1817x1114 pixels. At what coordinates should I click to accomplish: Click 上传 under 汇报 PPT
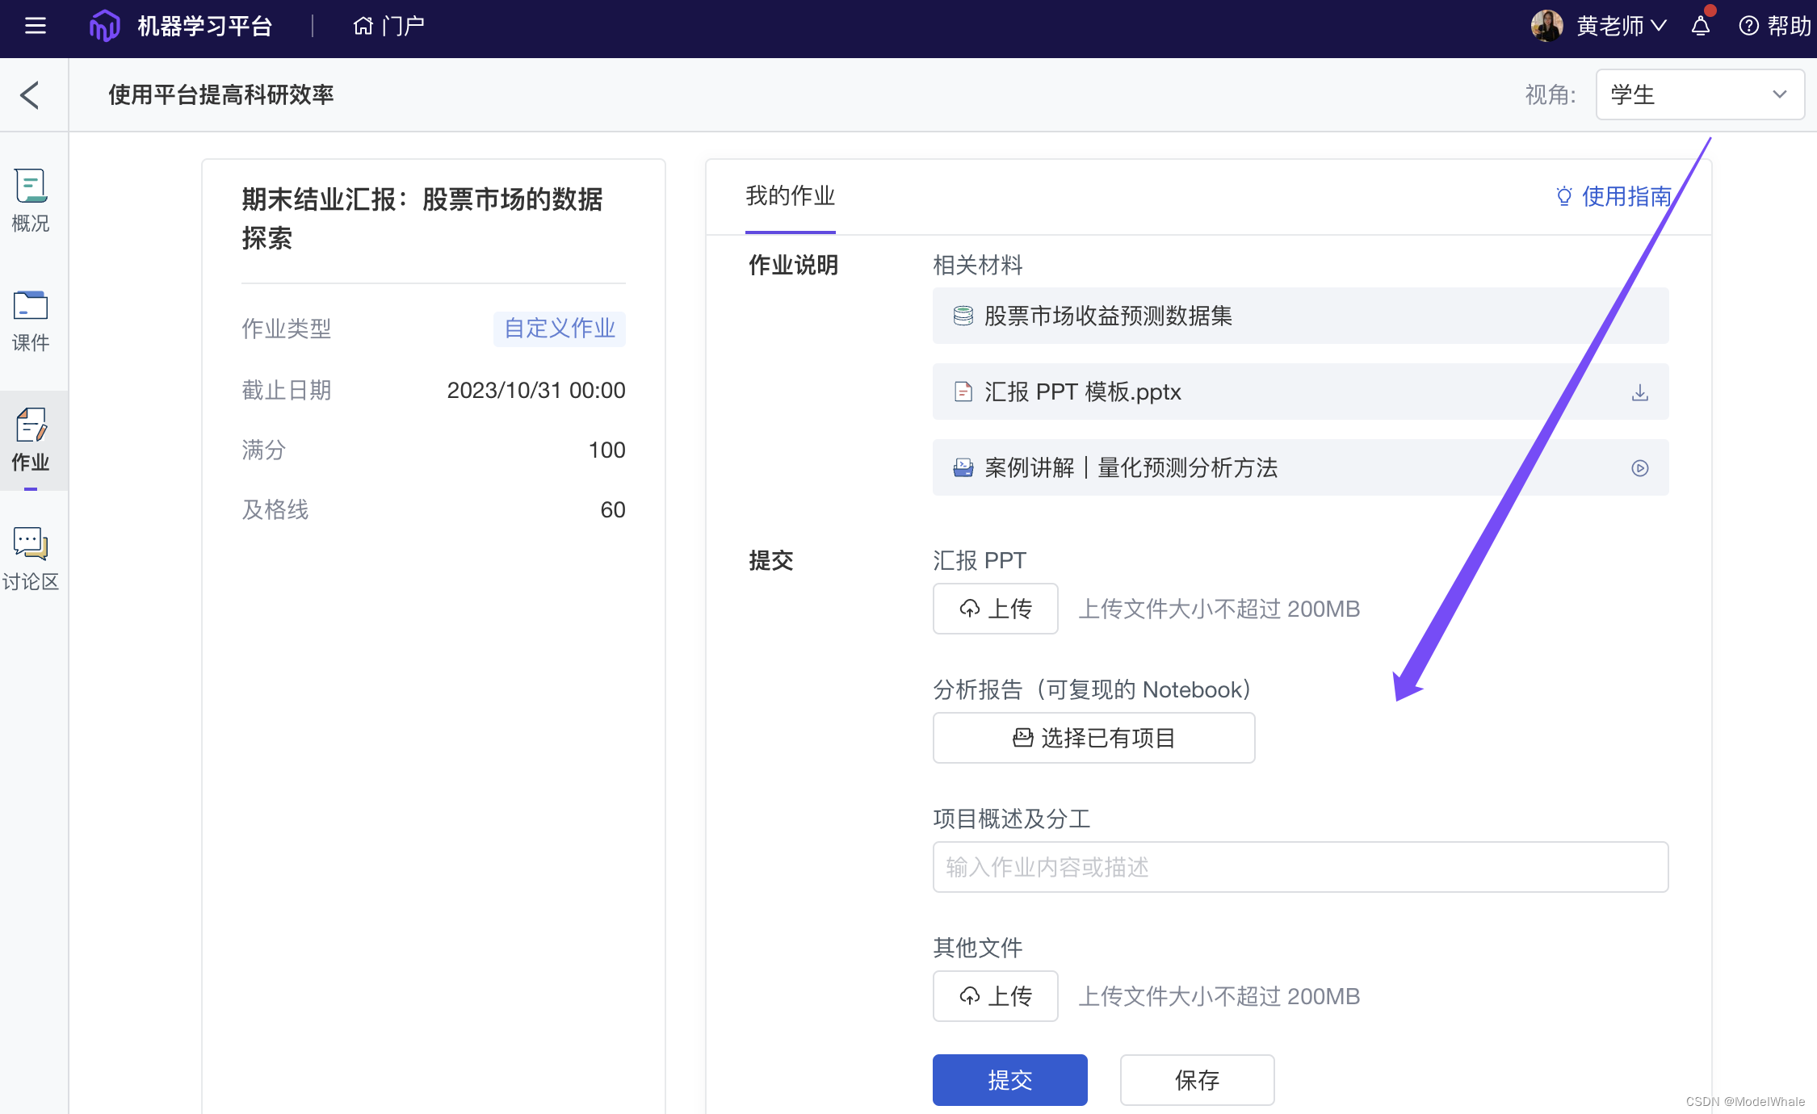[995, 609]
